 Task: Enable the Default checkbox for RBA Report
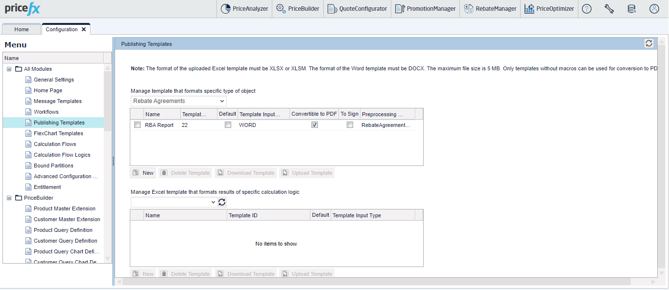tap(227, 124)
